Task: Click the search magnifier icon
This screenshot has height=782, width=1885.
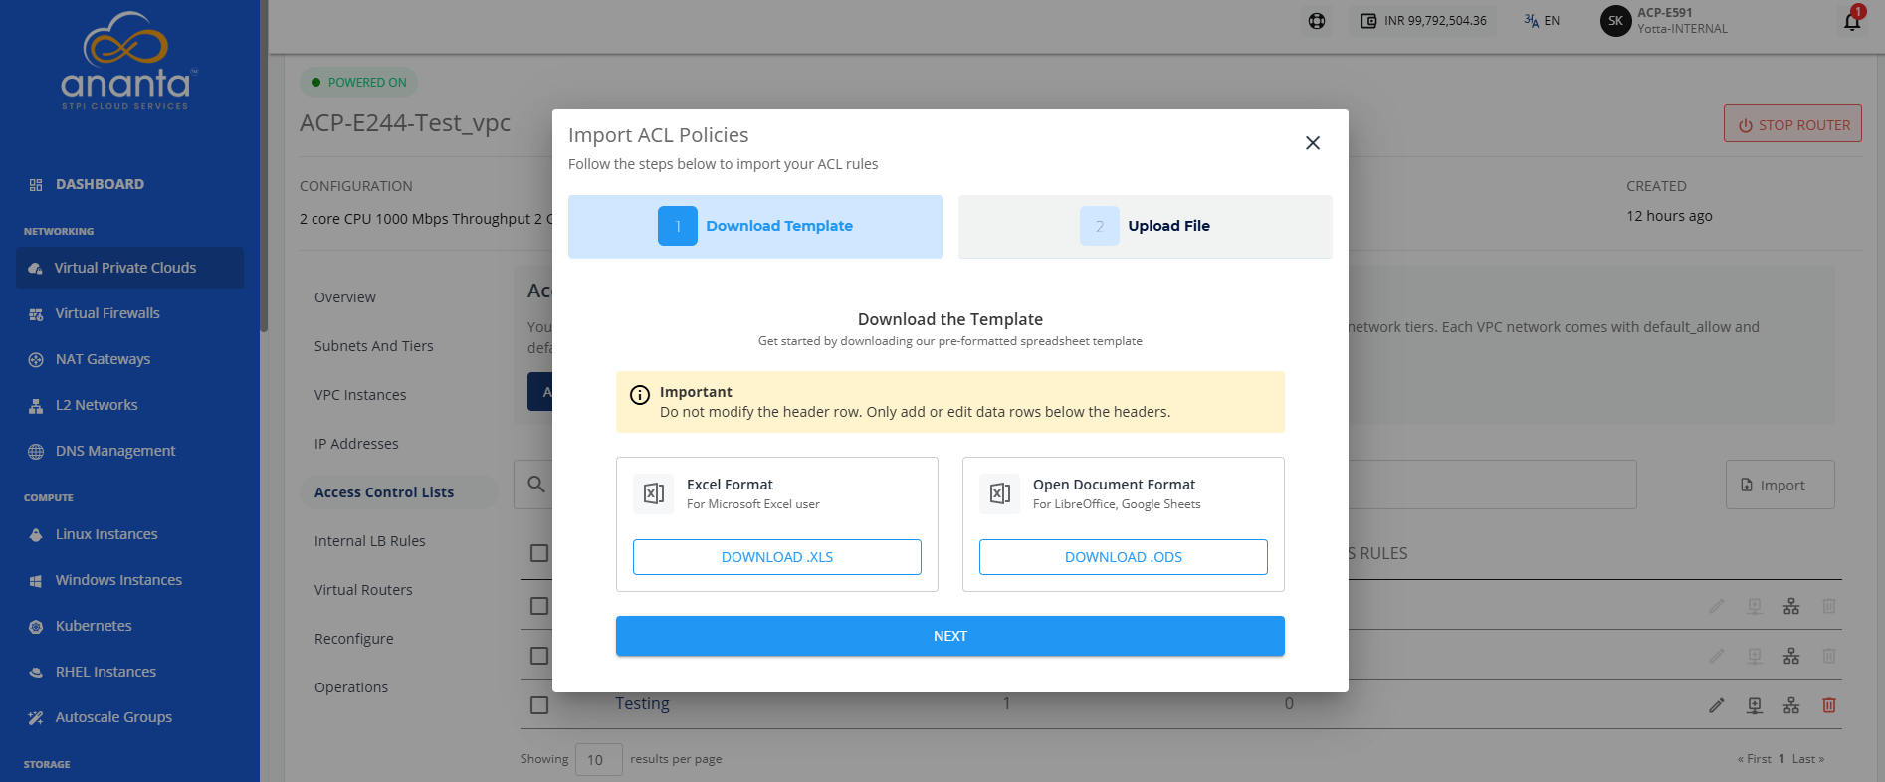Action: click(x=536, y=485)
